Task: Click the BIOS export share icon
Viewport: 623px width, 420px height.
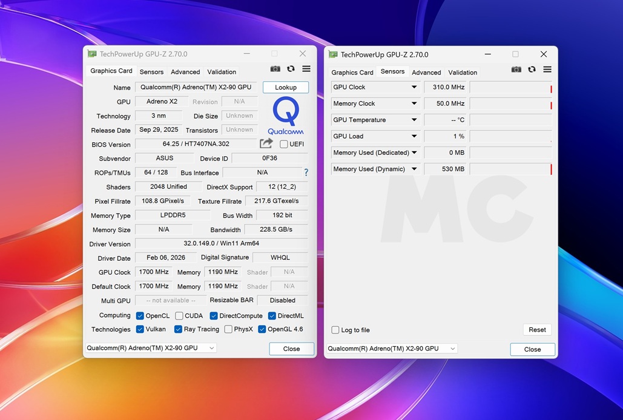Action: point(266,143)
